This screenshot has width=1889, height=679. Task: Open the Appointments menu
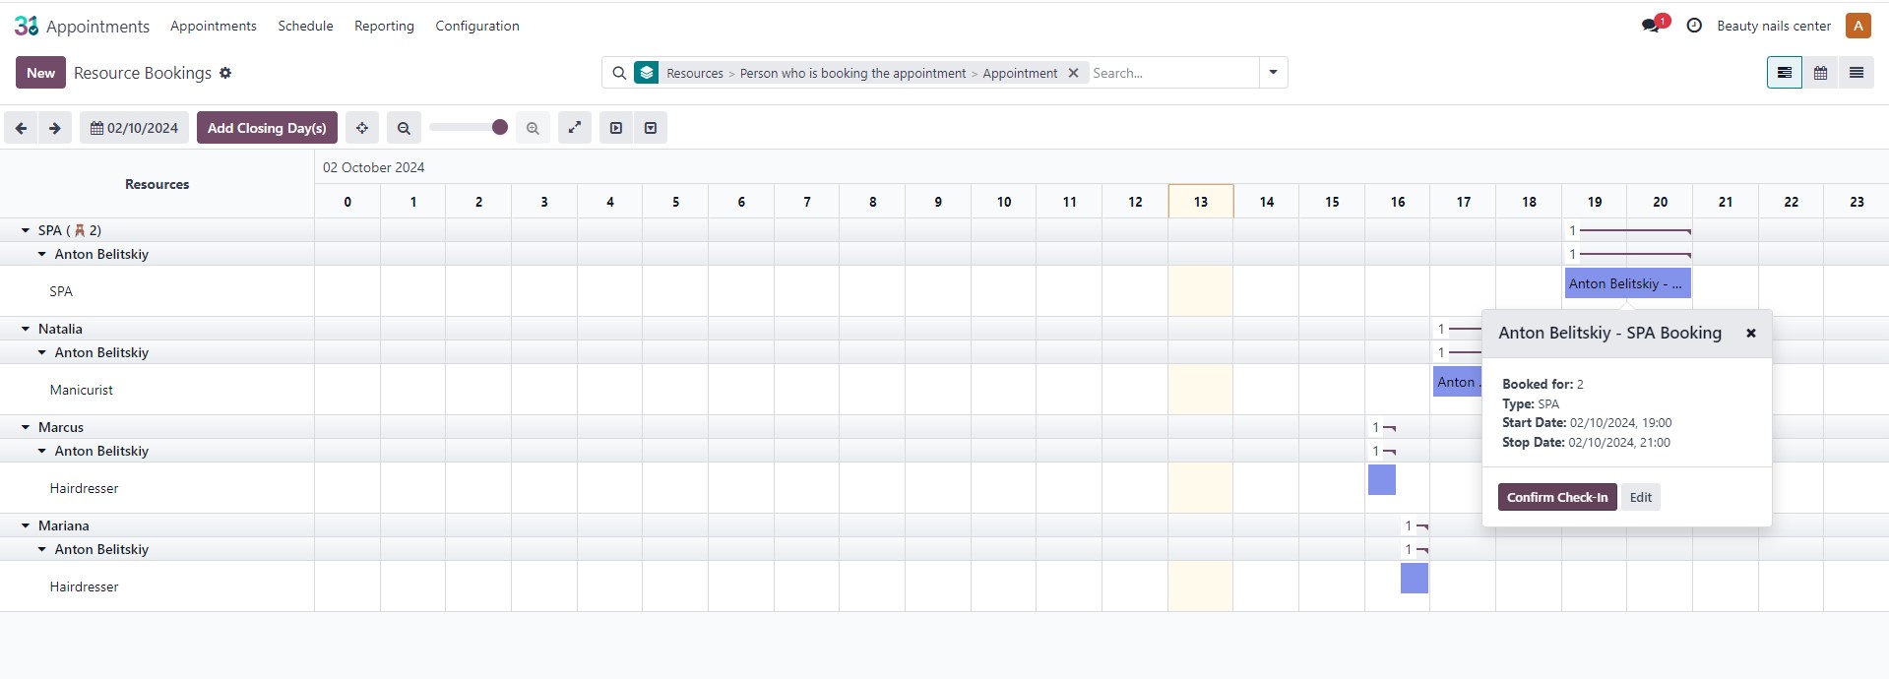tap(214, 26)
